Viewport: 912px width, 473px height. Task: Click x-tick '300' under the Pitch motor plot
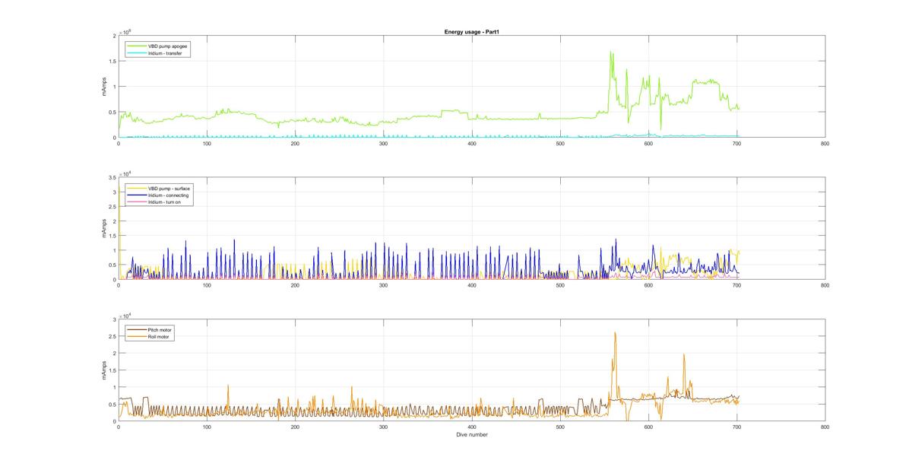(x=383, y=427)
